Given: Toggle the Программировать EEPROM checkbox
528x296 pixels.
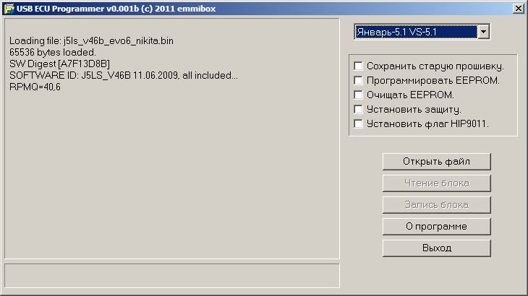Looking at the screenshot, I should (358, 80).
